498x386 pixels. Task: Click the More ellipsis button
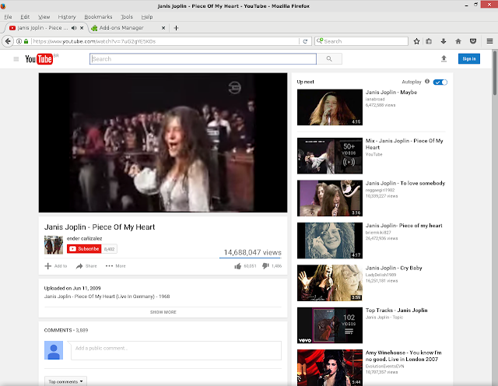[116, 266]
